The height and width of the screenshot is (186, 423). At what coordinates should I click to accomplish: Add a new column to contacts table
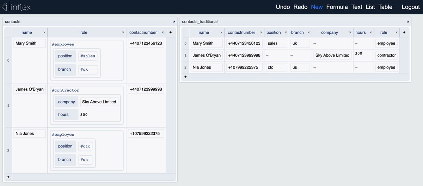pyautogui.click(x=170, y=32)
